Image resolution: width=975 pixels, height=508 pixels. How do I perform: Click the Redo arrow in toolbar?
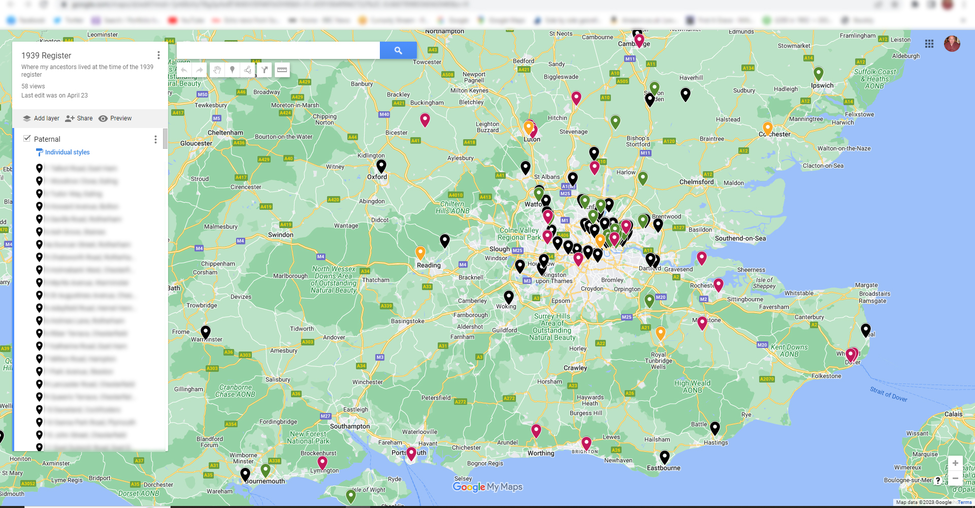pos(200,70)
